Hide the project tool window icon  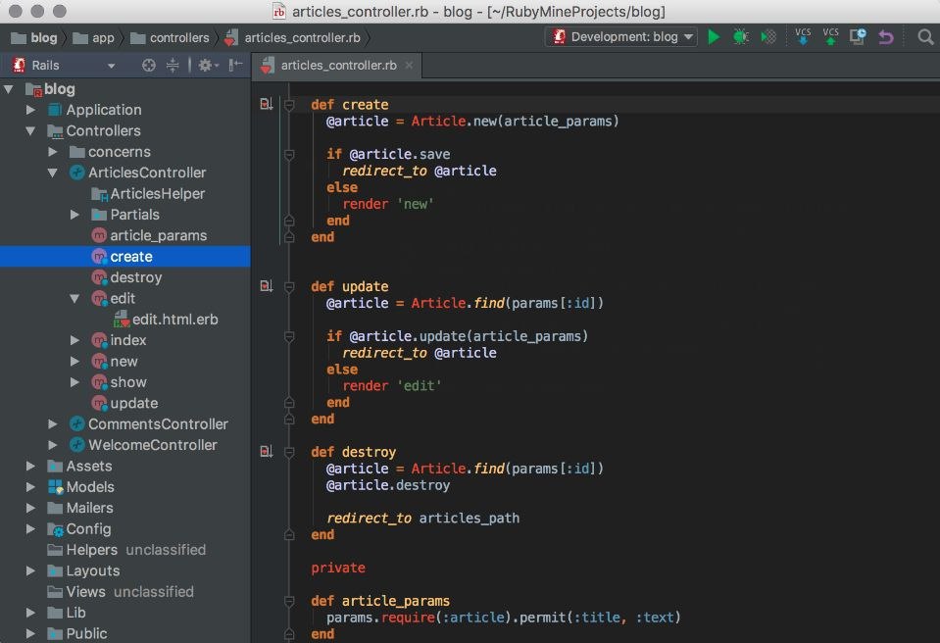[x=235, y=65]
